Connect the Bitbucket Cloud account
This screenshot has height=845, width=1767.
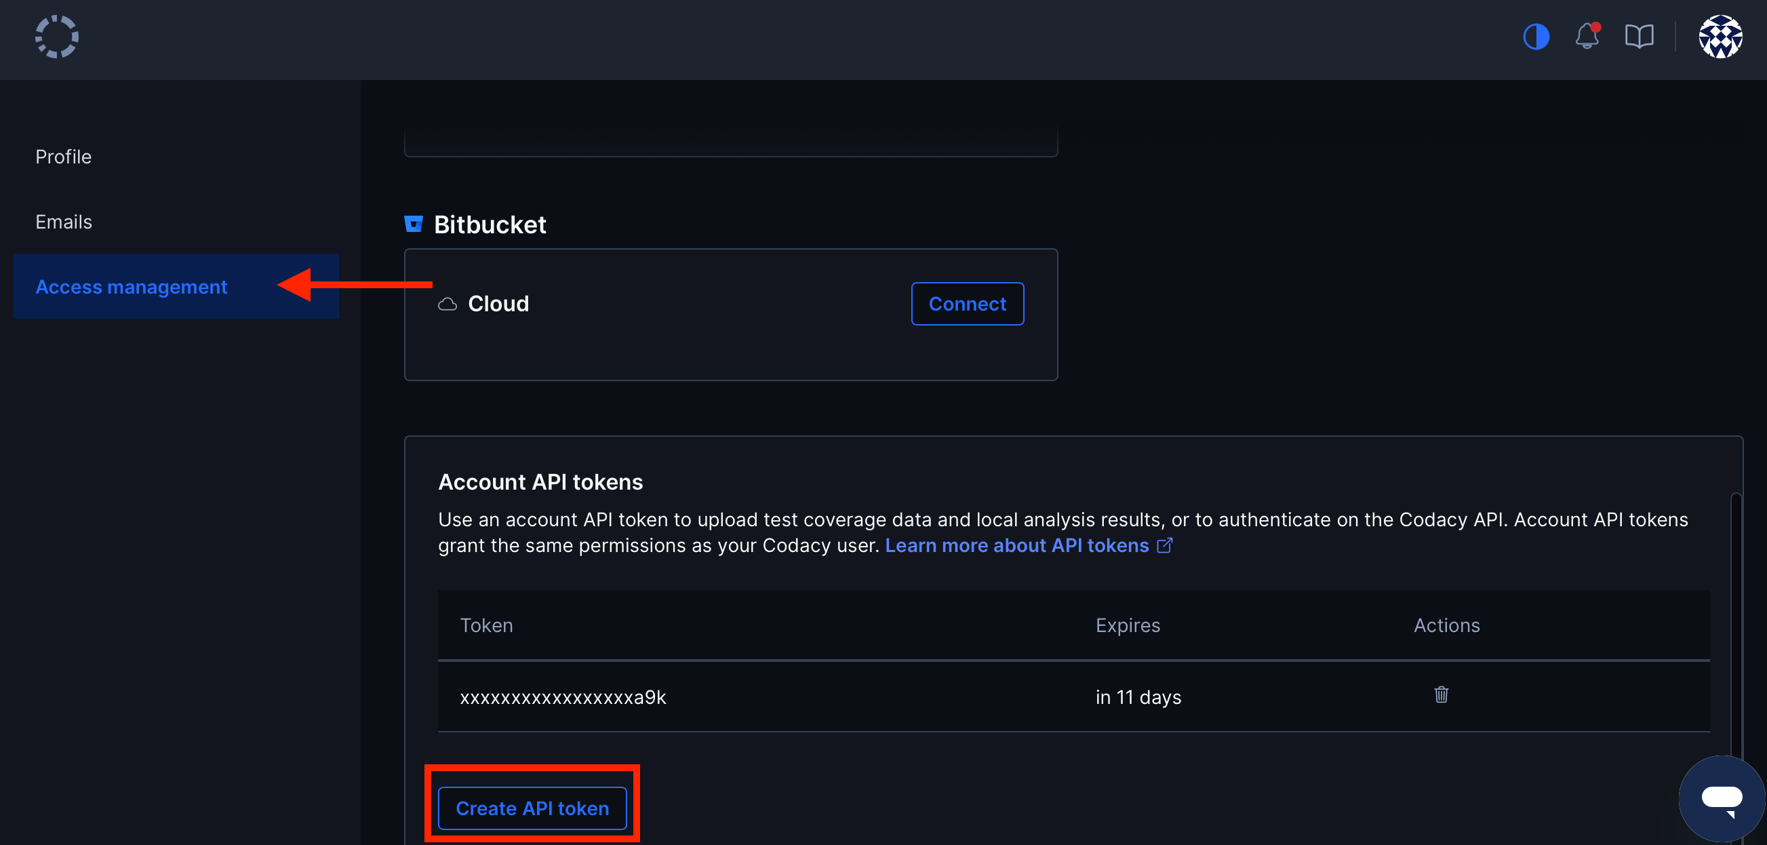point(967,303)
